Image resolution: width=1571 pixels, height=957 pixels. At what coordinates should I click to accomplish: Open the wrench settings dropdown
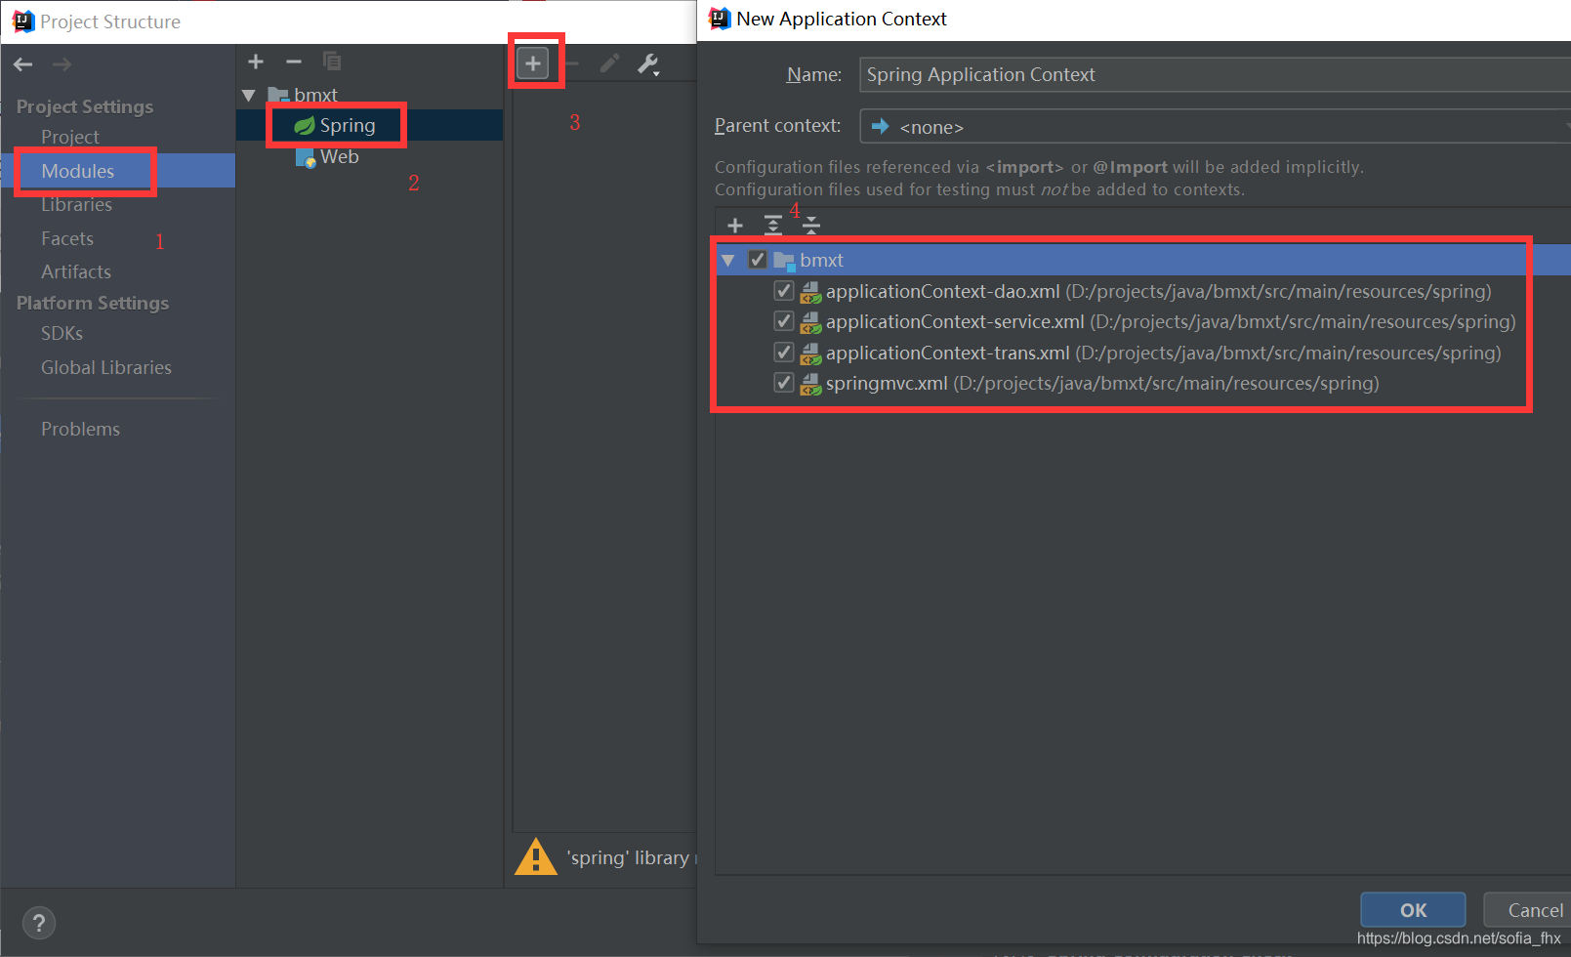coord(648,64)
